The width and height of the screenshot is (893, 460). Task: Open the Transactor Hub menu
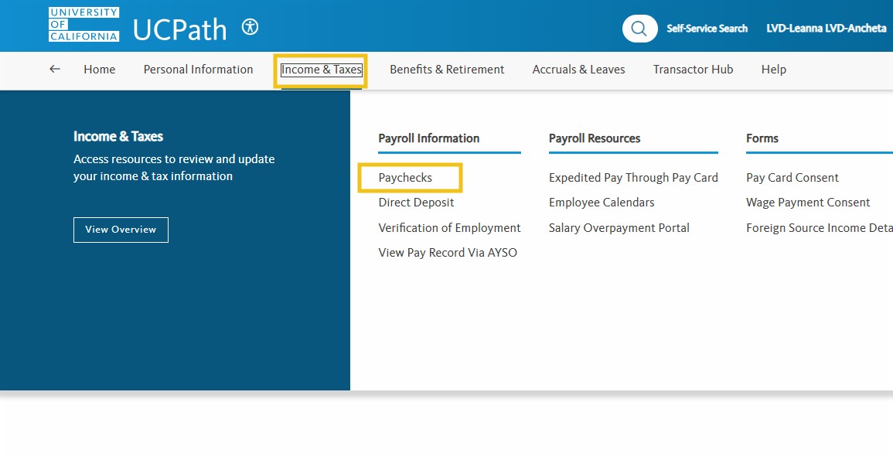pyautogui.click(x=693, y=70)
